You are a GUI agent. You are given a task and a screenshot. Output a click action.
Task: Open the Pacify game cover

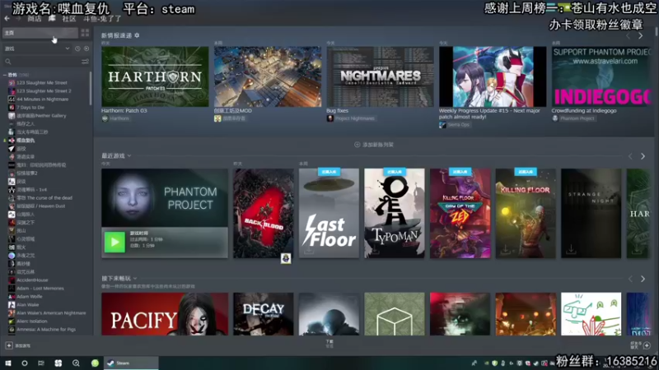pyautogui.click(x=165, y=314)
